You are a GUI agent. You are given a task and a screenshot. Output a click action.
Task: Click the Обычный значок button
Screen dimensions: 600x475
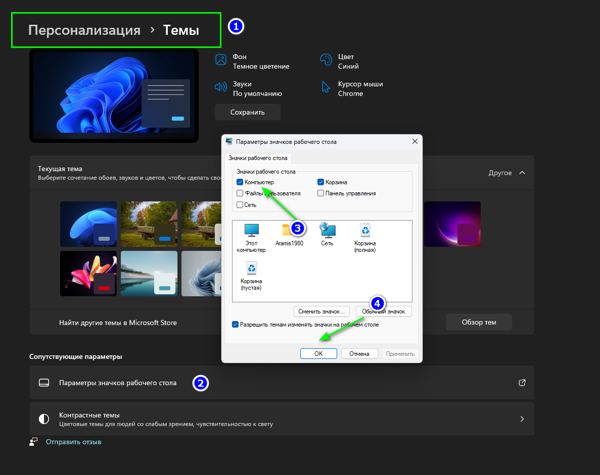tap(384, 311)
